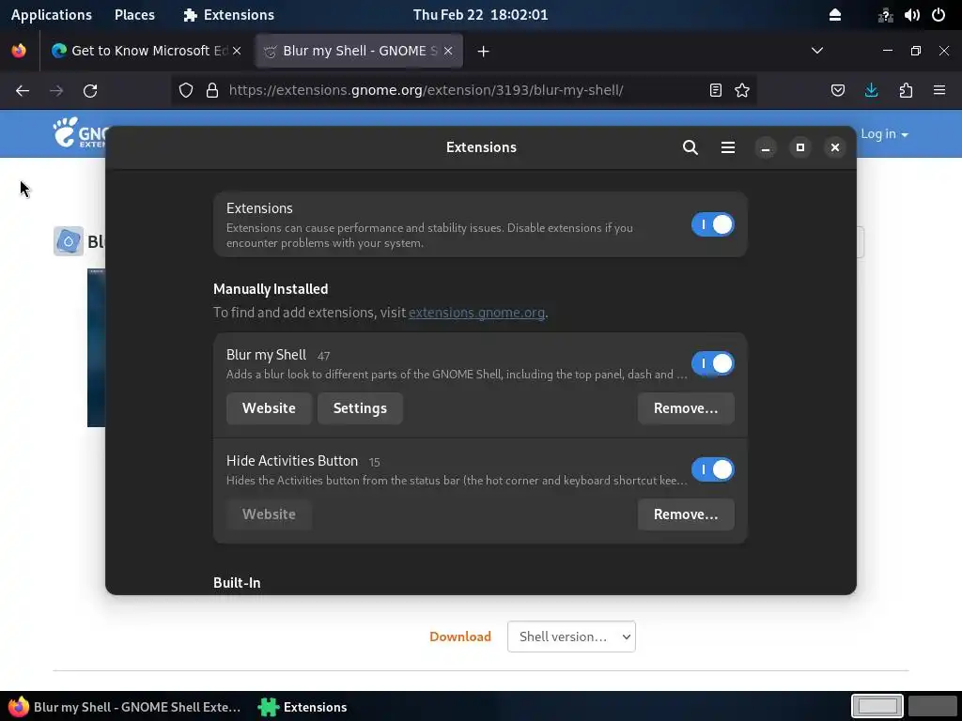Screen dimensions: 962x721
Task: Open Firefox extensions puzzle icon
Action: 906,91
